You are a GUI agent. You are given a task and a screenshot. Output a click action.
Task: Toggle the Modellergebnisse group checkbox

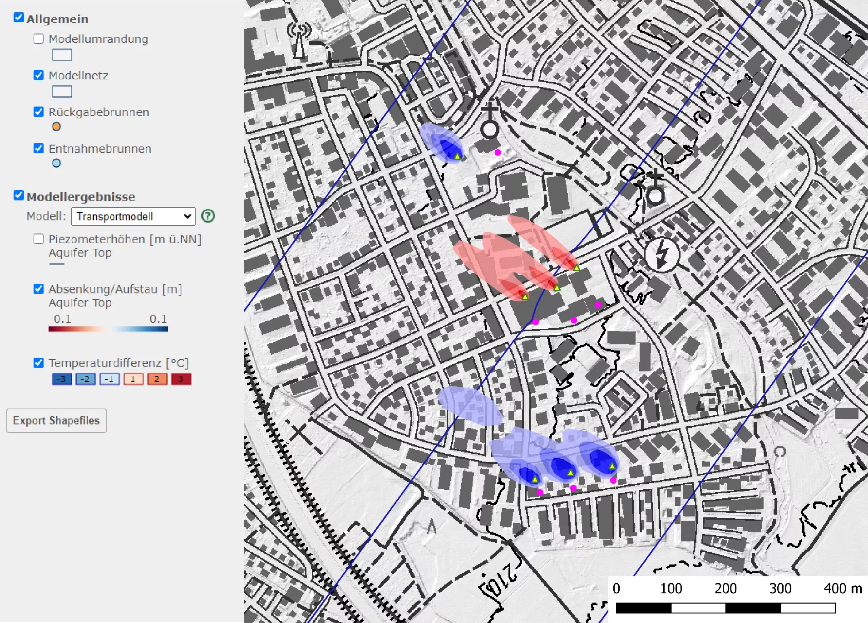pos(19,195)
